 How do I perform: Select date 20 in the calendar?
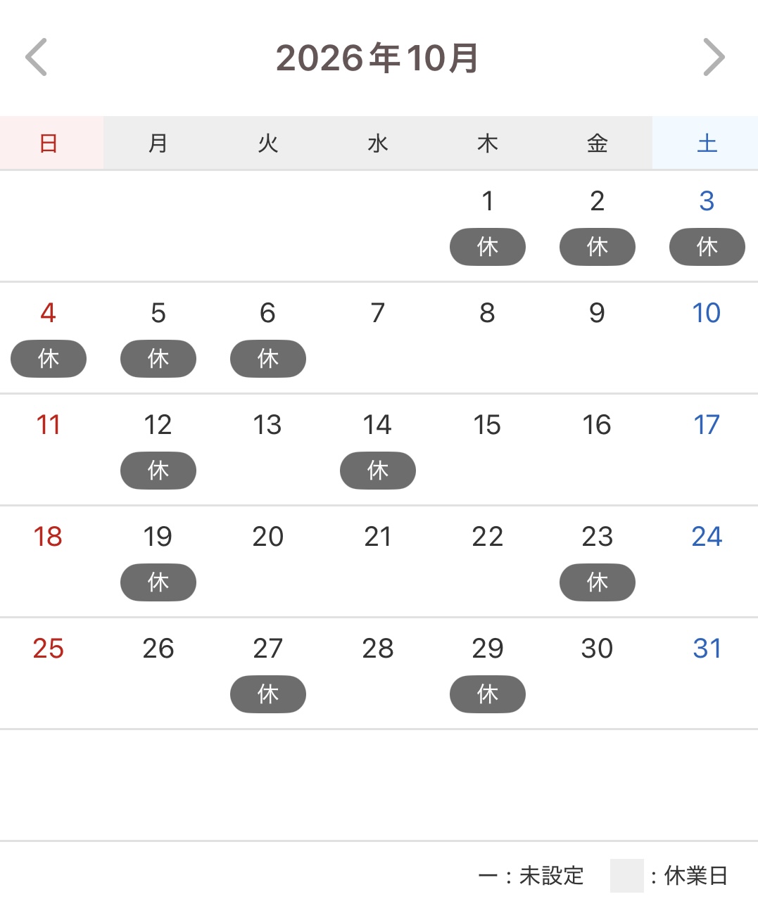pyautogui.click(x=267, y=537)
